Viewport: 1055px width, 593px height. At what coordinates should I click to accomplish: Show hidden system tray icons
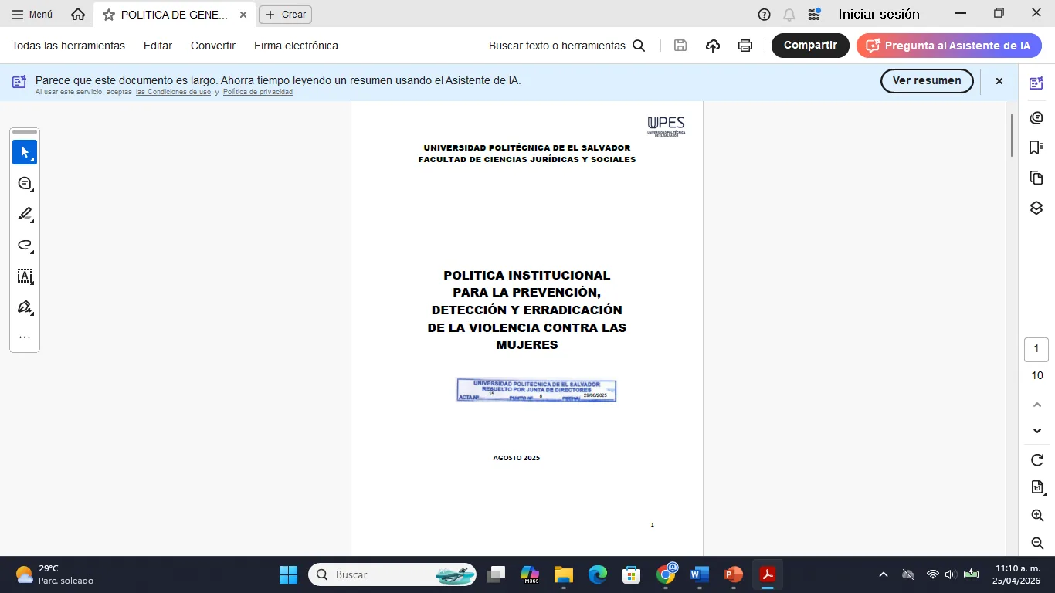[884, 574]
